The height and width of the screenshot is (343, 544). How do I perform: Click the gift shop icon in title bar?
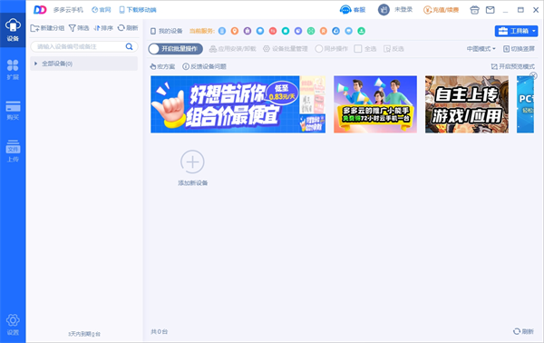tap(474, 10)
